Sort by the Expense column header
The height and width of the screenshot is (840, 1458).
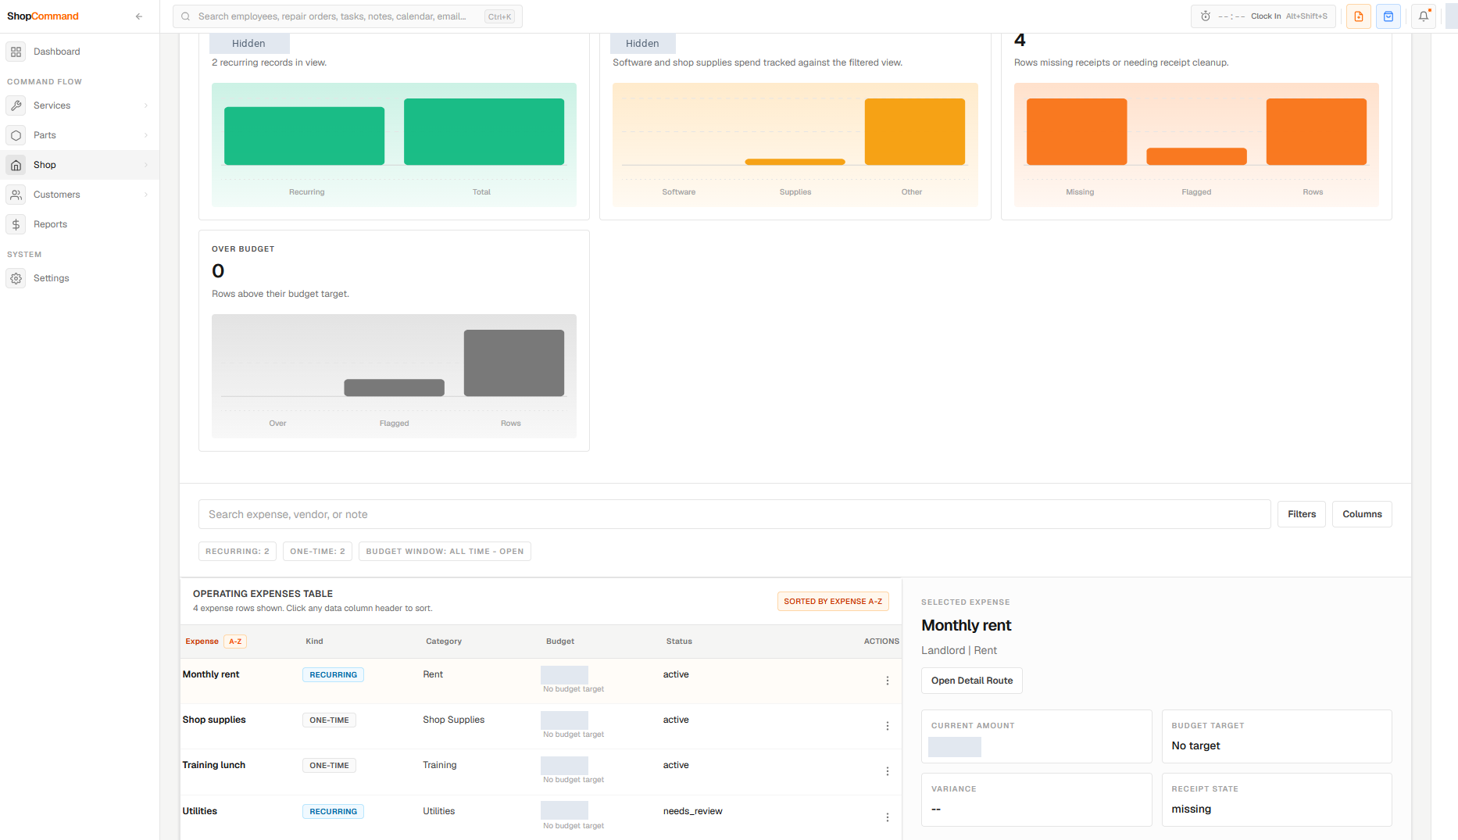point(215,642)
